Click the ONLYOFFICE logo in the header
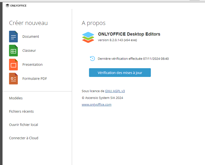The height and width of the screenshot is (165, 205). (x=16, y=6)
